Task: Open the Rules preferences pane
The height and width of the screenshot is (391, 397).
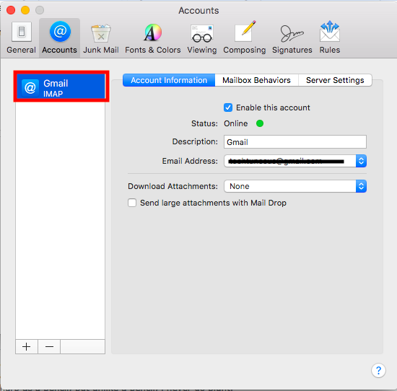Action: [x=329, y=38]
